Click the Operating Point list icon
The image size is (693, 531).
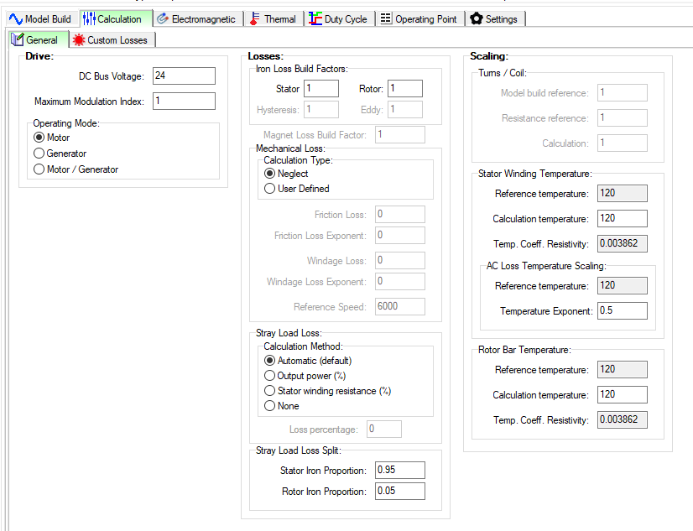coord(386,18)
